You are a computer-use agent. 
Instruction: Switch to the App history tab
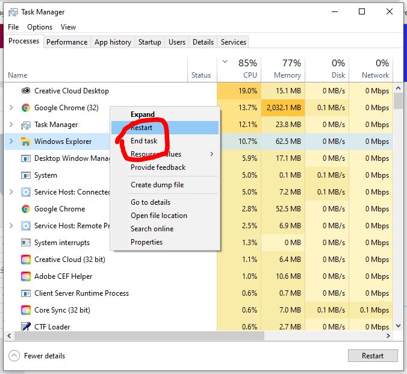coord(113,42)
